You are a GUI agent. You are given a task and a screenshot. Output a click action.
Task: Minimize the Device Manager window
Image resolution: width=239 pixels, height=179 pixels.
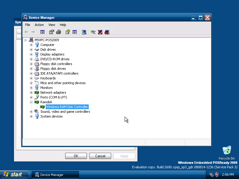194,18
